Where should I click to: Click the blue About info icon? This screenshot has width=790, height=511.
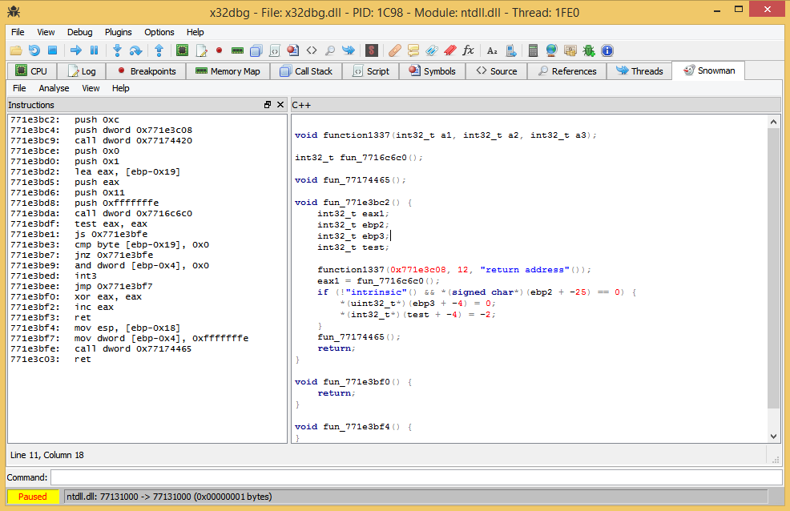coord(607,50)
